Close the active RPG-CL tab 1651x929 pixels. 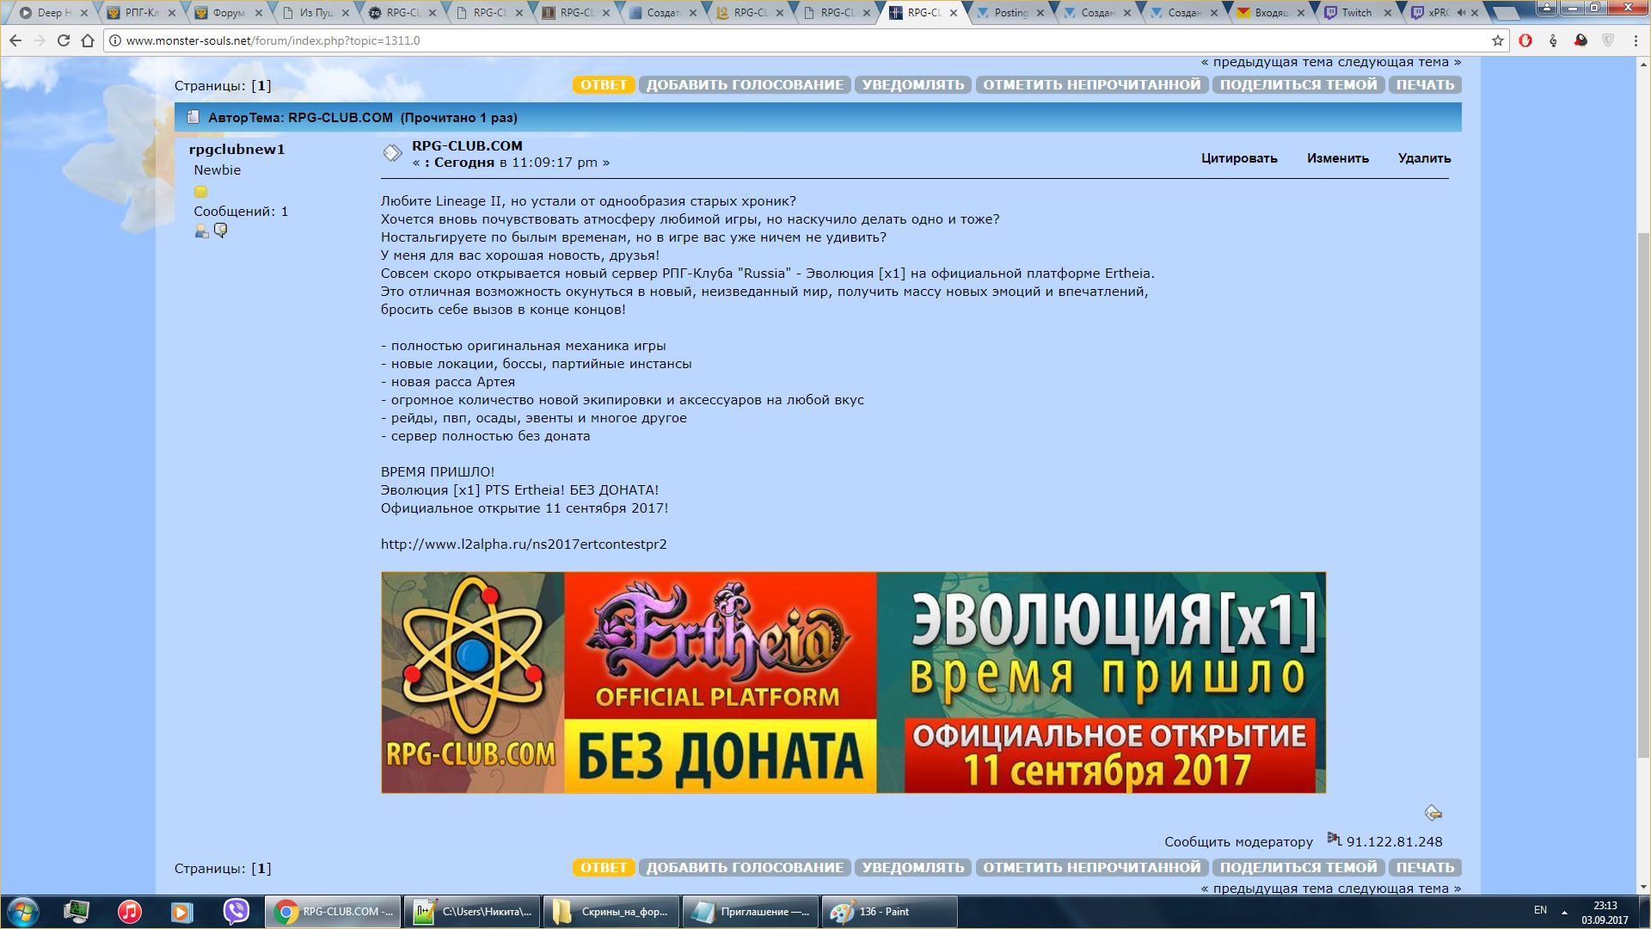click(x=953, y=13)
